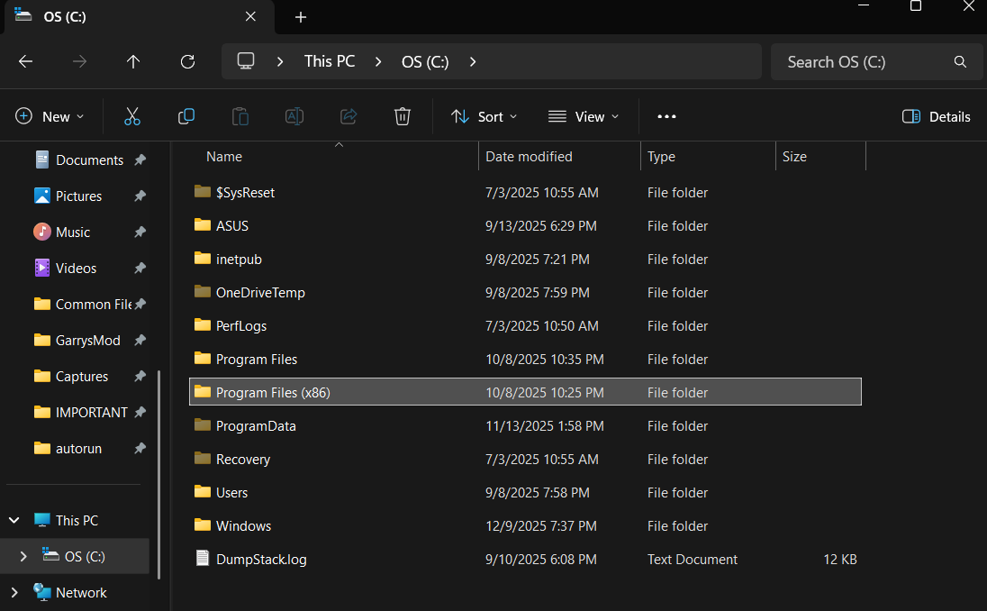Open IMPORTANT folder in the sidebar

click(91, 413)
